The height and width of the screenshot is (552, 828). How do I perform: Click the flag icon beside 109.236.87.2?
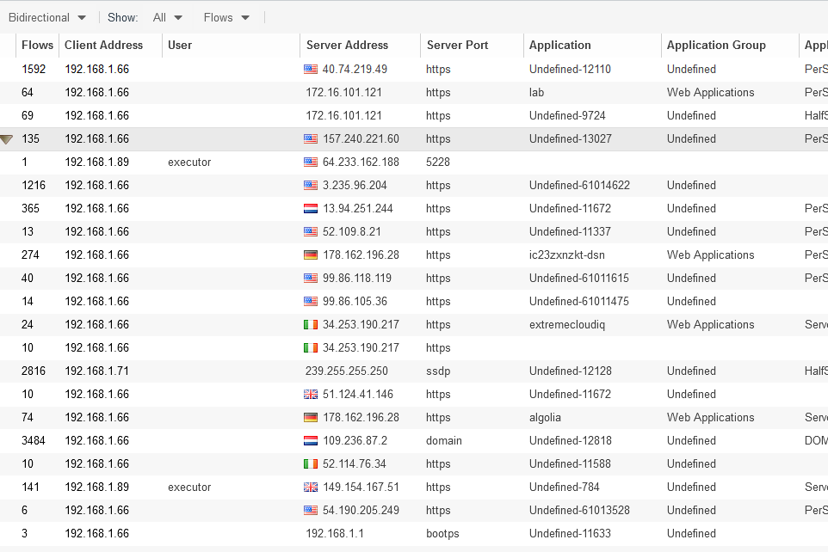click(311, 441)
